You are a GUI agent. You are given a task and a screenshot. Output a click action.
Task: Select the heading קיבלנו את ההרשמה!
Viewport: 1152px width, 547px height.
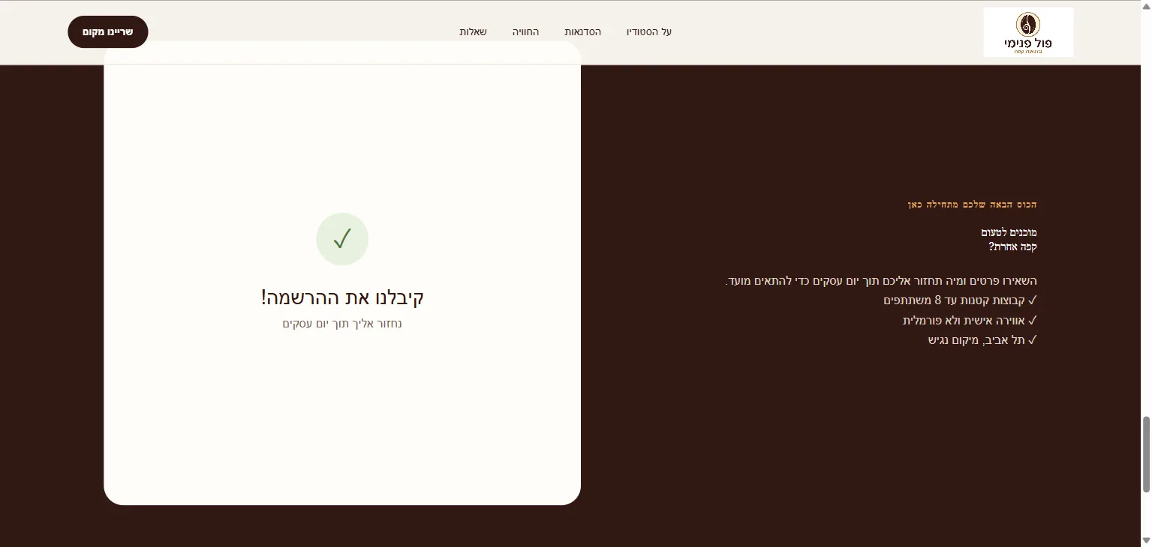pyautogui.click(x=342, y=297)
